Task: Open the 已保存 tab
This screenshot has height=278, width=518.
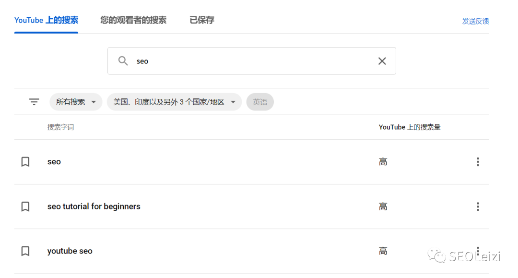Action: (202, 20)
